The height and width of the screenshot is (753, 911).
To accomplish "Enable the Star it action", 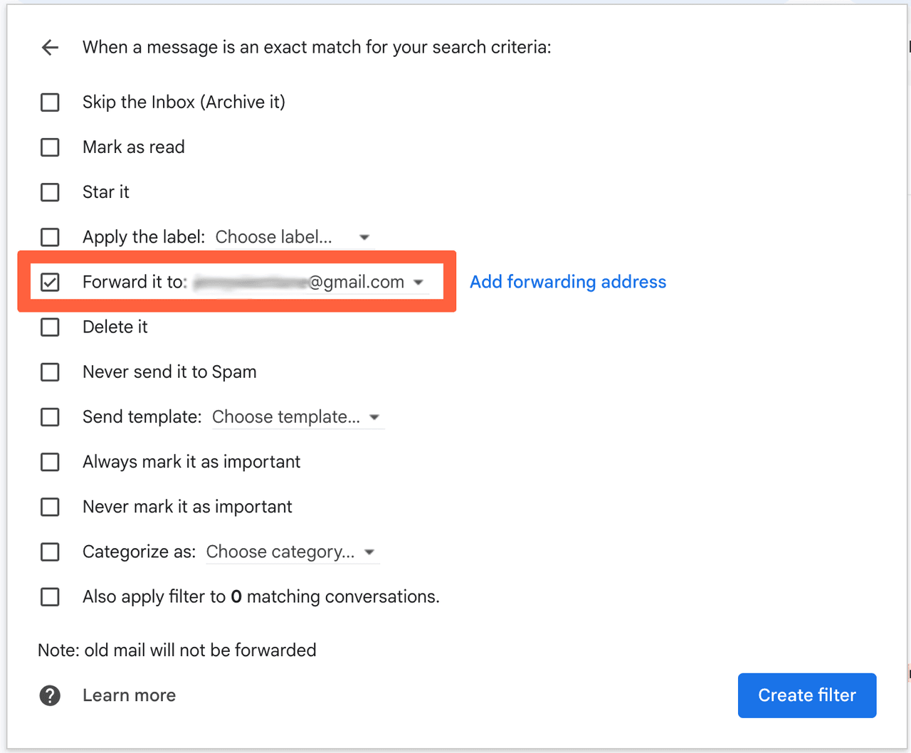I will [50, 192].
